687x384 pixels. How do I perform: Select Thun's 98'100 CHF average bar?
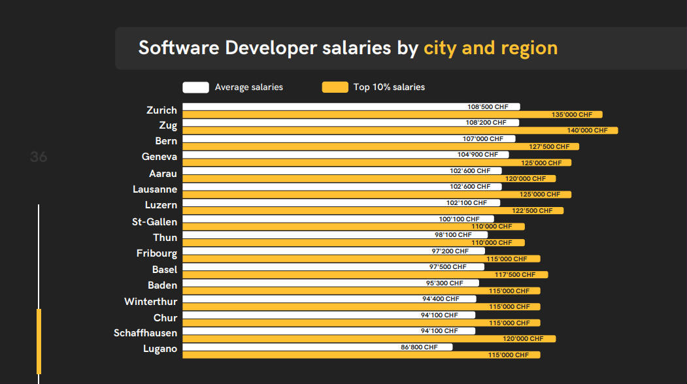335,234
